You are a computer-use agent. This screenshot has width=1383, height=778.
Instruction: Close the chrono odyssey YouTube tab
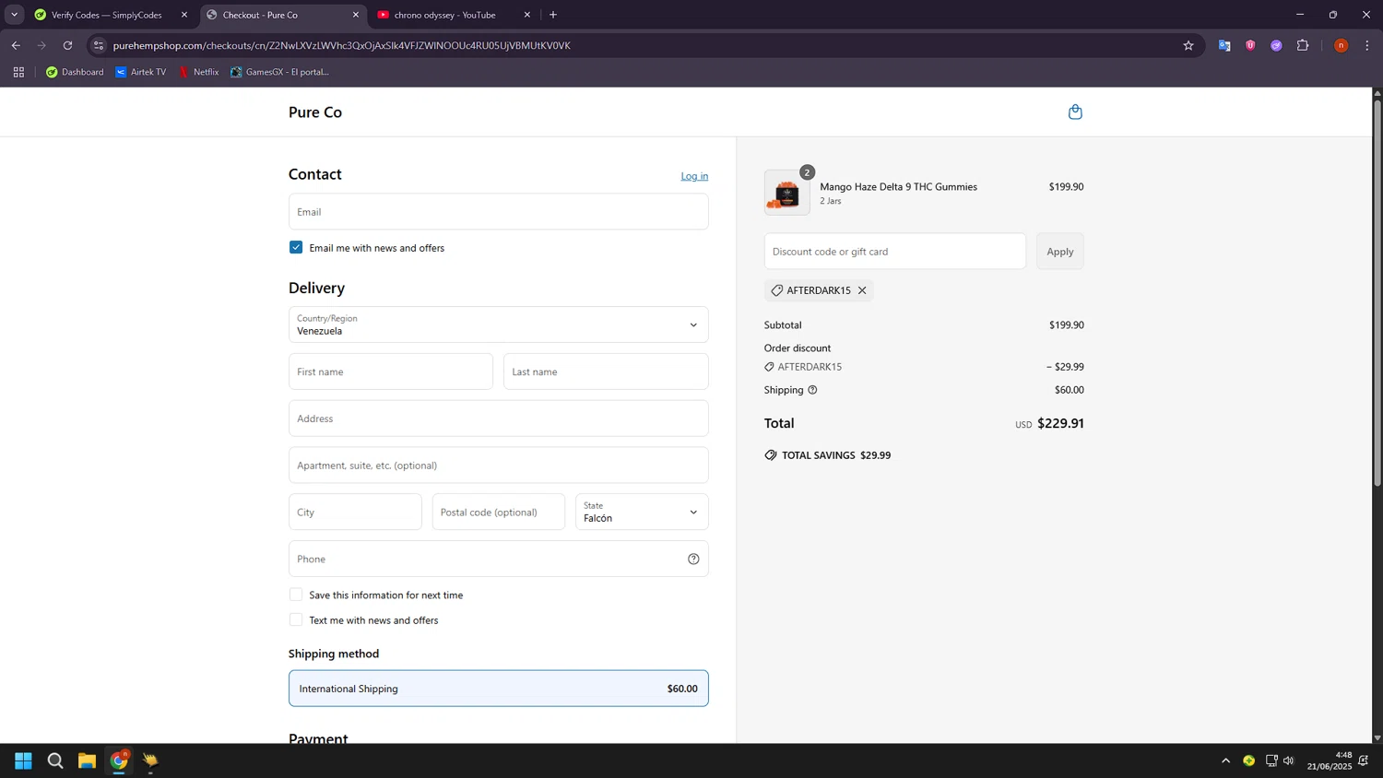pos(527,15)
